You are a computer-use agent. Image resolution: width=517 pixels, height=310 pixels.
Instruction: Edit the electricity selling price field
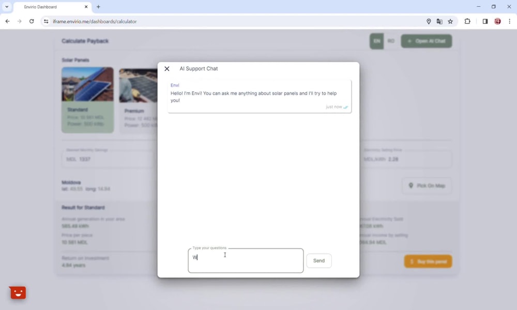click(405, 159)
